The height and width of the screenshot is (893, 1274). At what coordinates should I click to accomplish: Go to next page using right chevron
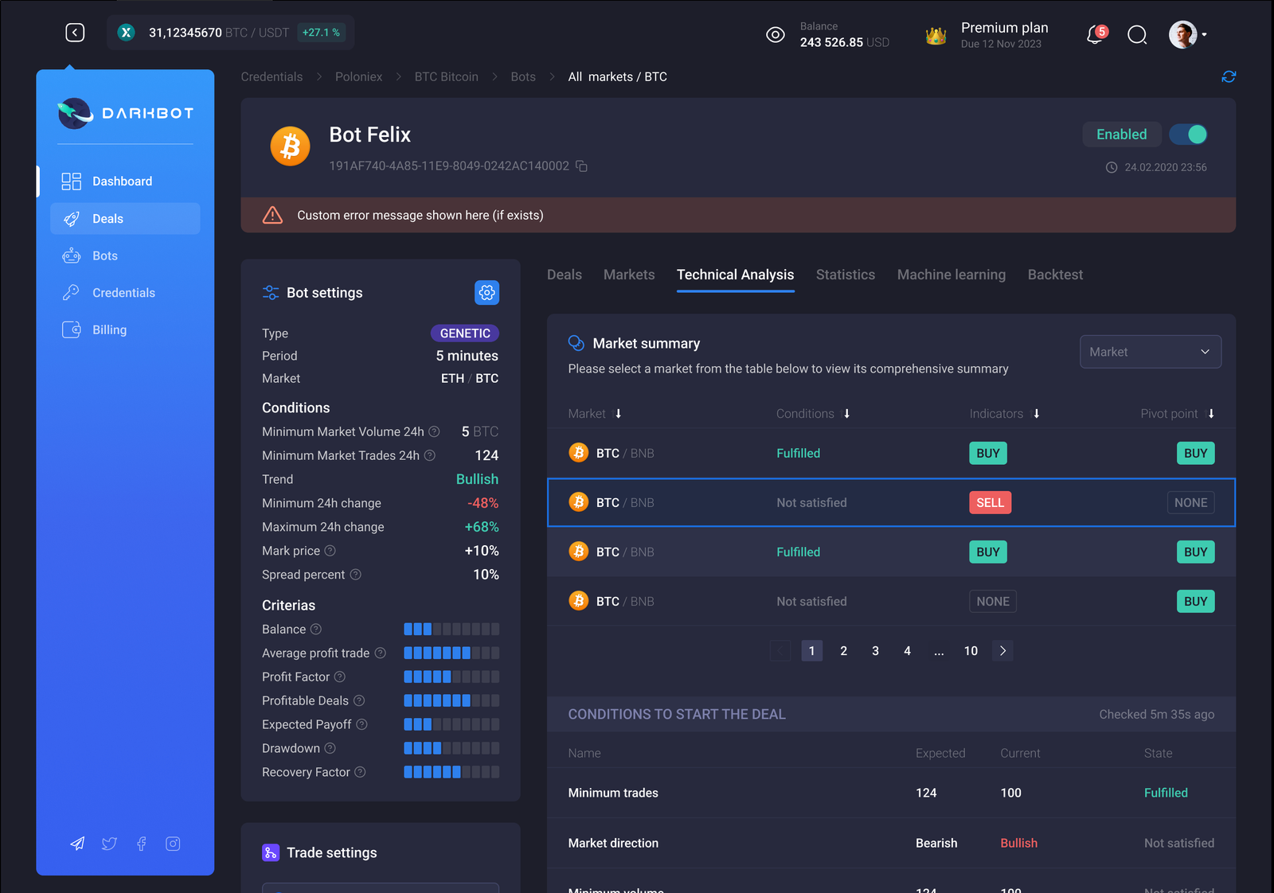coord(1002,651)
